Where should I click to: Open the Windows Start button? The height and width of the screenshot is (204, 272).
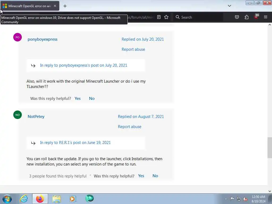7,199
